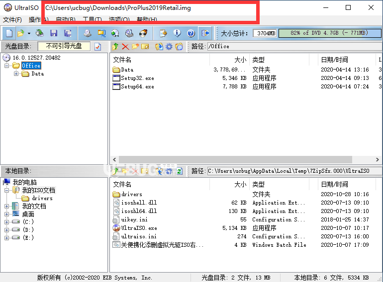This screenshot has height=282, width=383.
Task: Expand the (D:) drive node
Action: coord(7,230)
